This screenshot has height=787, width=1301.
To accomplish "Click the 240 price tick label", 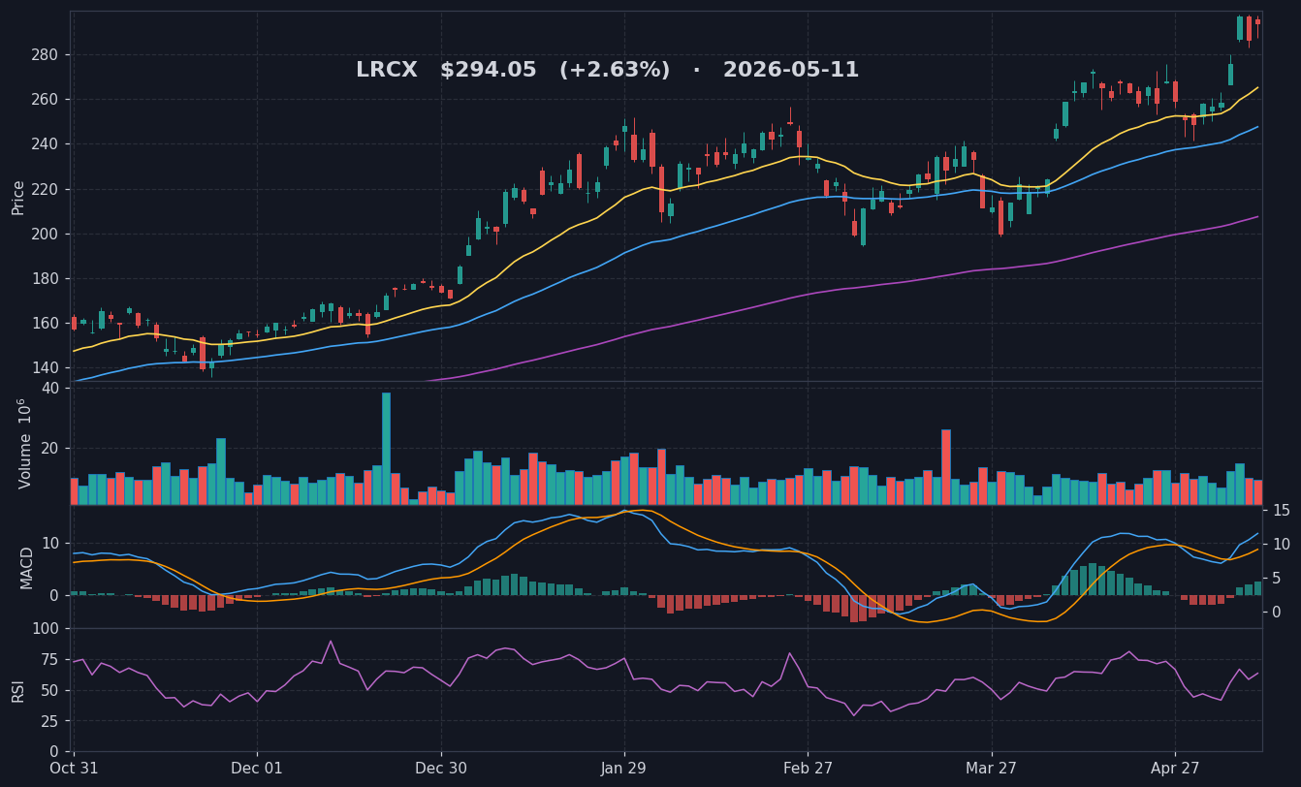I will pos(45,144).
